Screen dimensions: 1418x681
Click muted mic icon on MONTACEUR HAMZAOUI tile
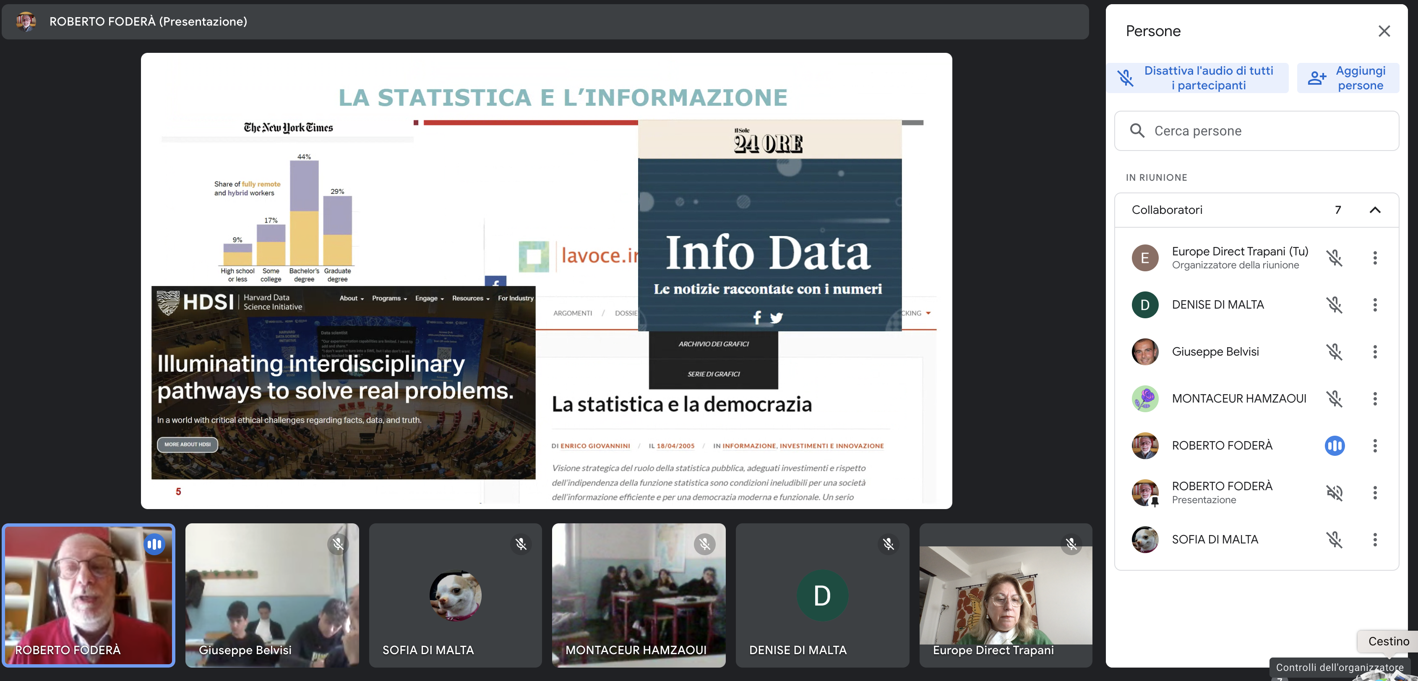[x=705, y=544]
